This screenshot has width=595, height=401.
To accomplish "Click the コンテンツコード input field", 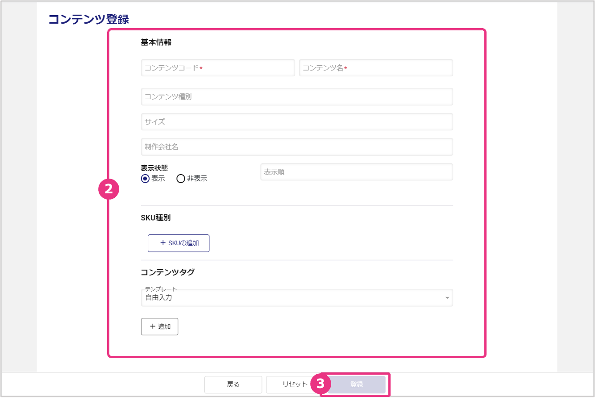I will 218,68.
